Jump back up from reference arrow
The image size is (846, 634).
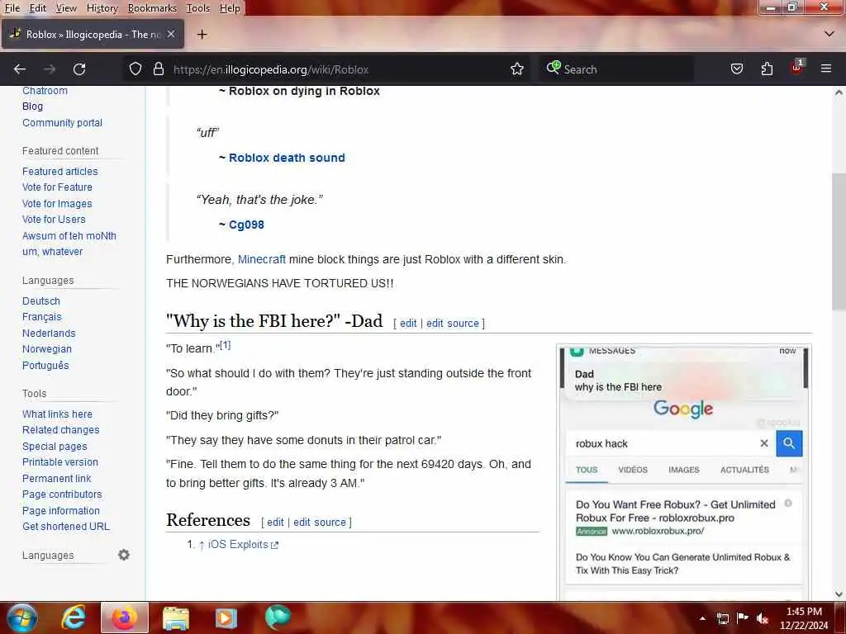[x=202, y=545]
